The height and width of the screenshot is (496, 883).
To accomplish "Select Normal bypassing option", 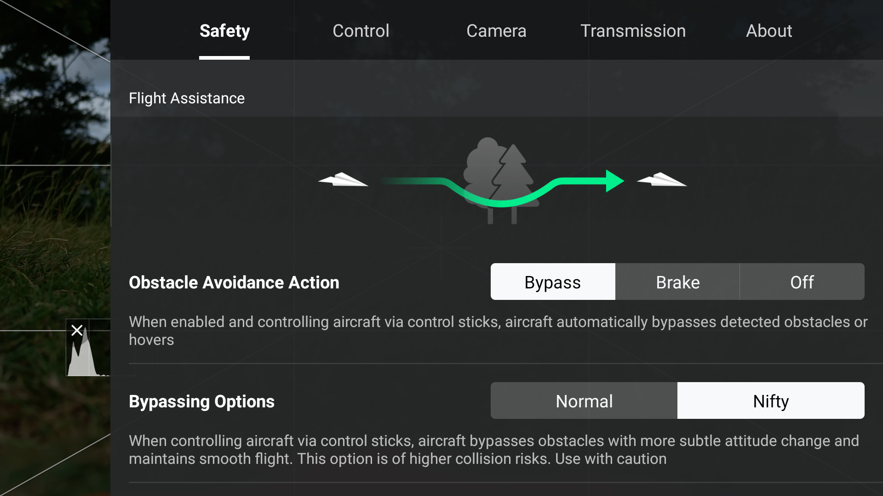I will pyautogui.click(x=584, y=400).
